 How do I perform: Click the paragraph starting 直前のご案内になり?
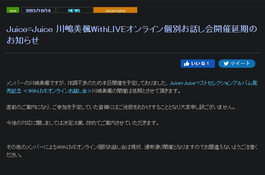(x=121, y=107)
